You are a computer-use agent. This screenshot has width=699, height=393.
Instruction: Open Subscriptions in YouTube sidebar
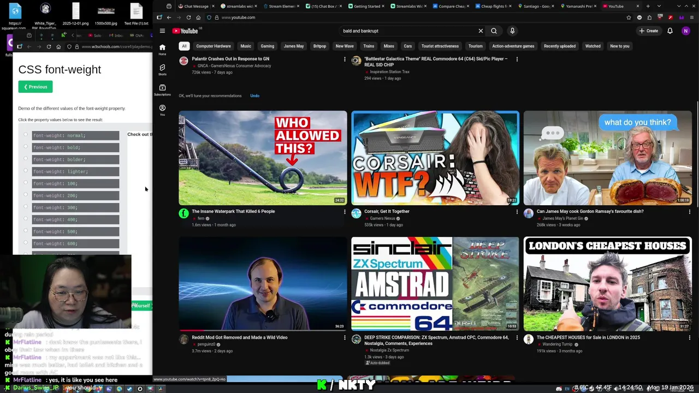tap(162, 90)
